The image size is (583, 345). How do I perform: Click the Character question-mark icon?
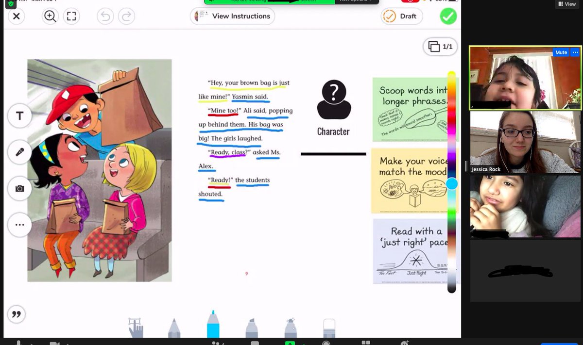333,99
